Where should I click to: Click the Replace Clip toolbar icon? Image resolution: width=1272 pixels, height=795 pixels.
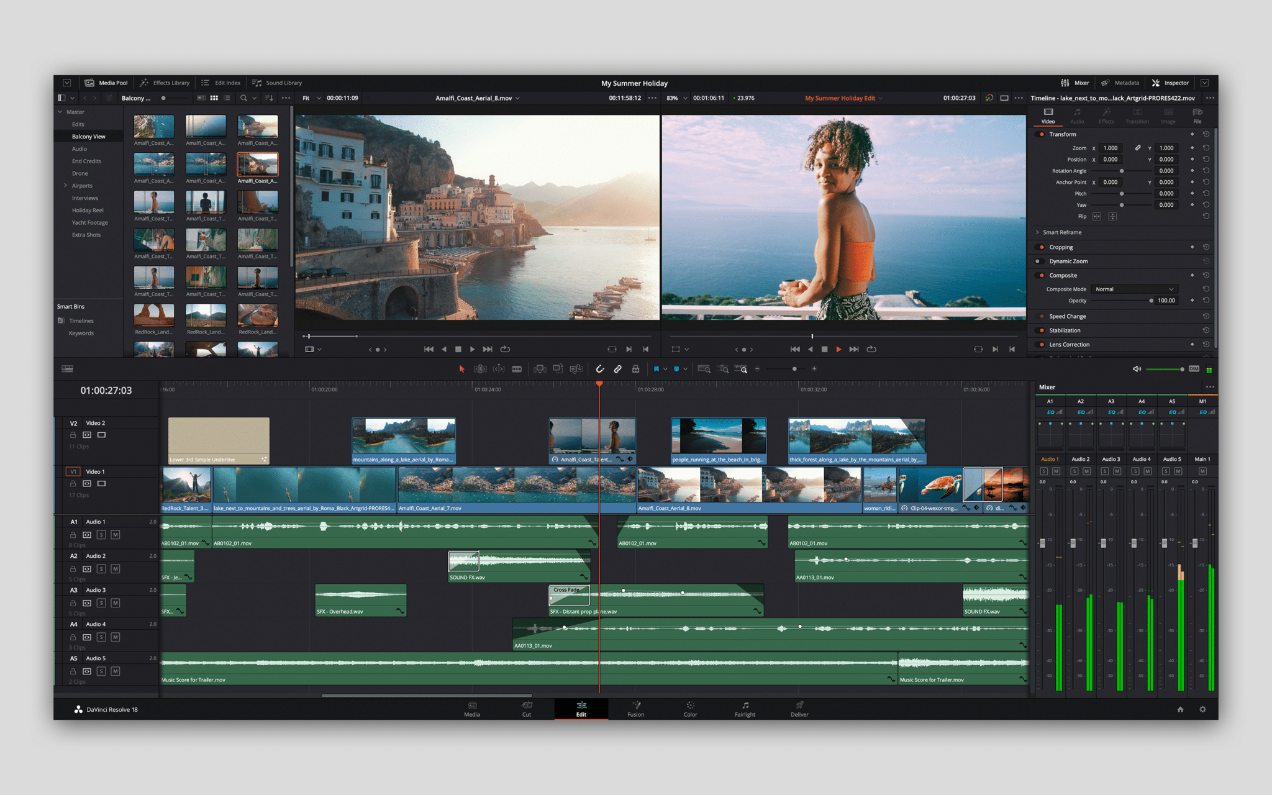[x=576, y=369]
